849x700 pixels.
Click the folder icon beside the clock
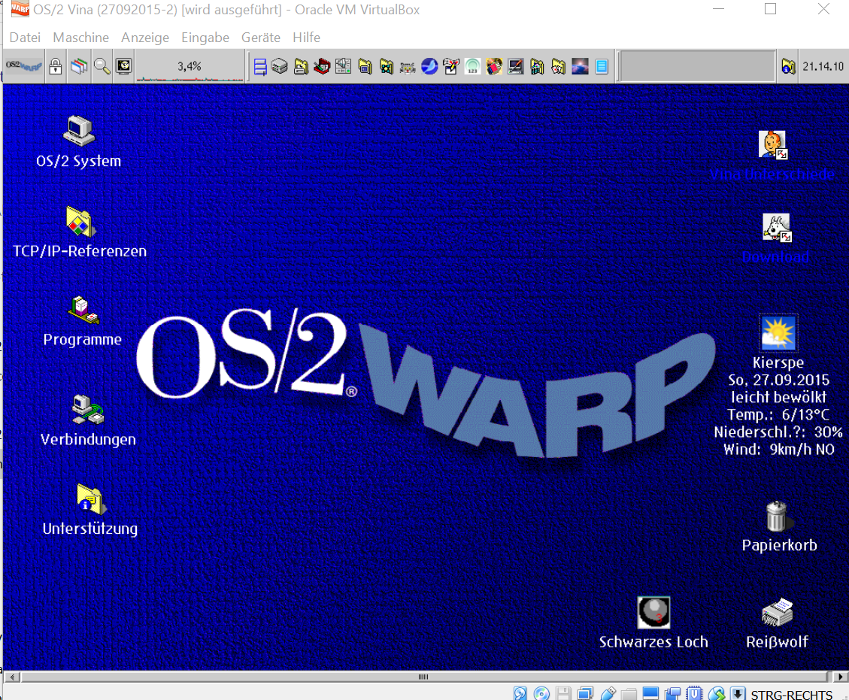click(x=788, y=67)
